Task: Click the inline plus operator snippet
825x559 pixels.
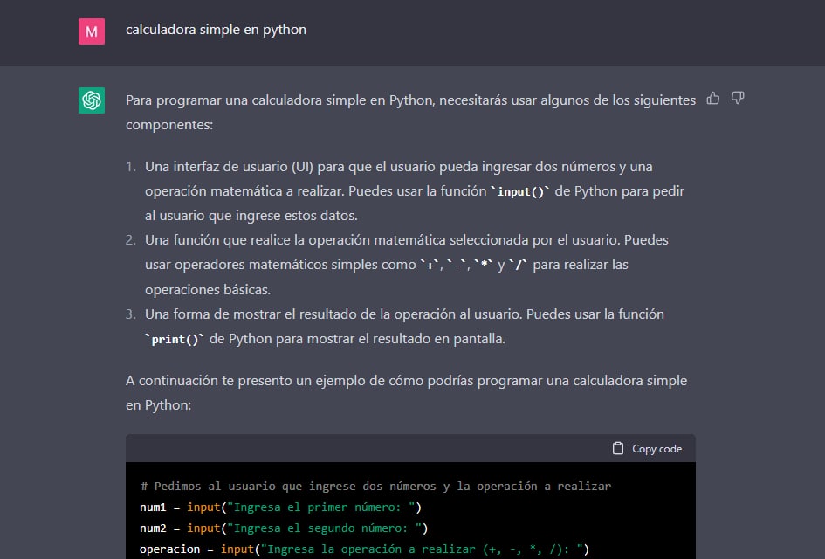Action: tap(430, 265)
